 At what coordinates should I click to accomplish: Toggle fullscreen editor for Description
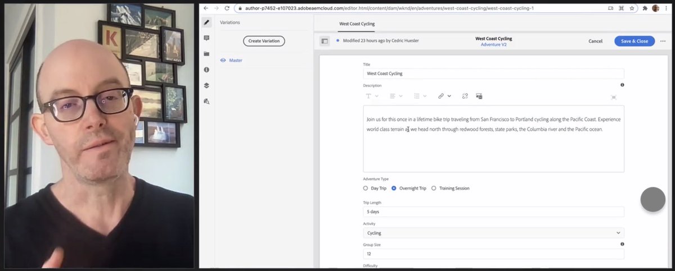click(614, 97)
